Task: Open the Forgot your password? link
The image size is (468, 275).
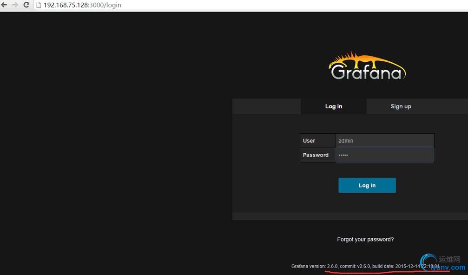Action: (x=365, y=239)
